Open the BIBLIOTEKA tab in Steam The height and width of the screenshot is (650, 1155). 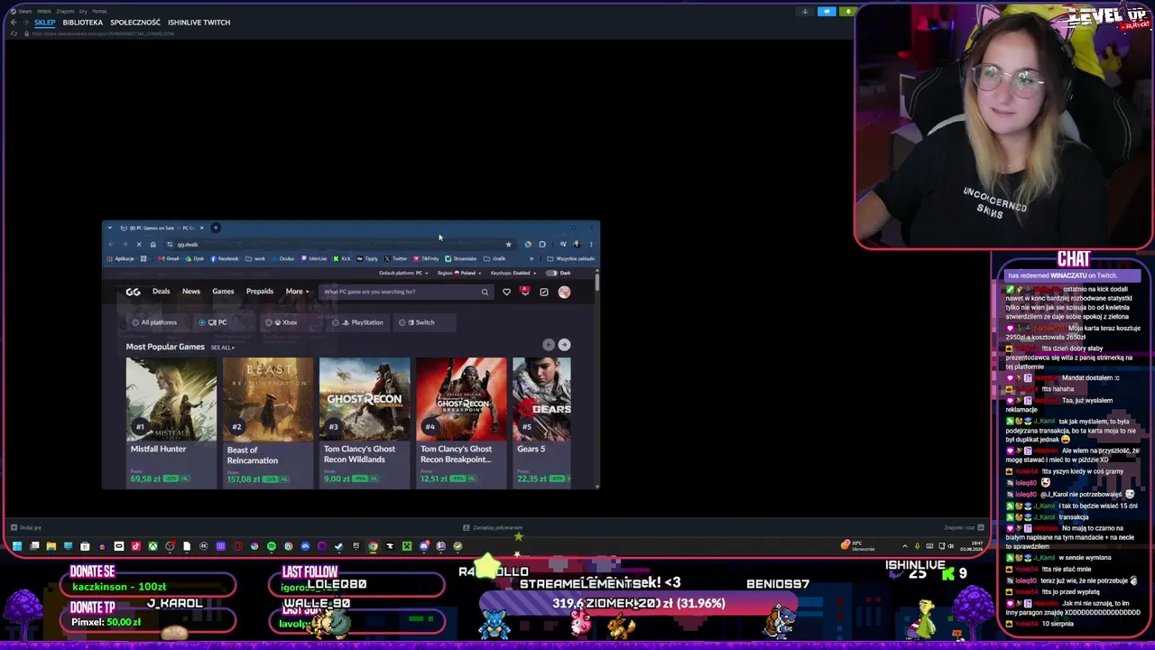[83, 23]
